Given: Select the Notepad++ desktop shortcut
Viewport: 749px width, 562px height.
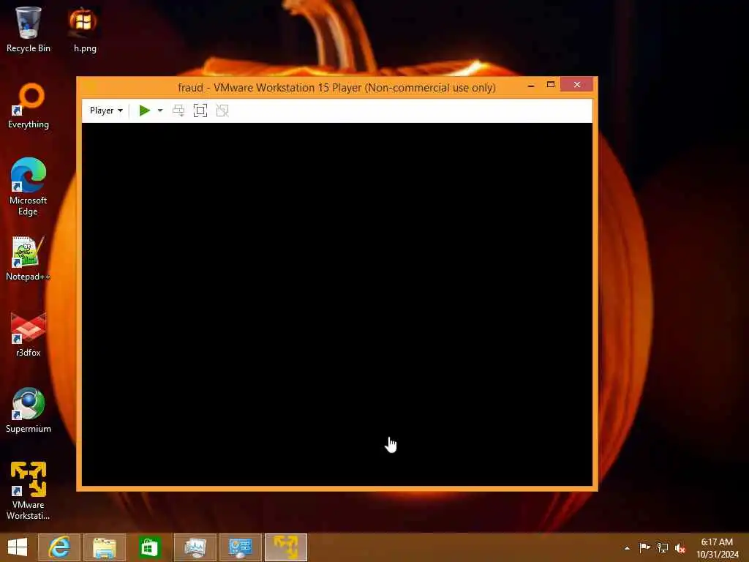Looking at the screenshot, I should click(29, 258).
